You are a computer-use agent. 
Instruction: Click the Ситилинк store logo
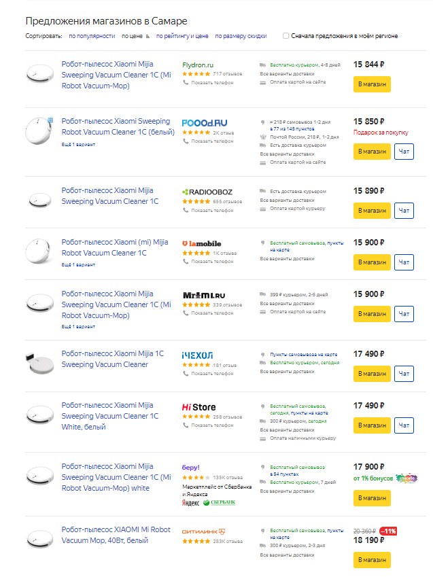(203, 531)
